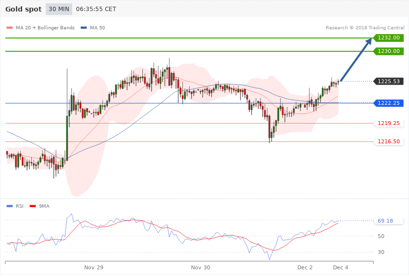Click the Dec 4 date axis label
Screen dimensions: 409x277
pyautogui.click(x=341, y=267)
